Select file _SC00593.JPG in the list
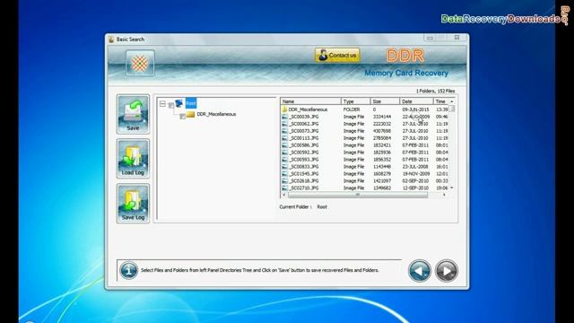 click(x=303, y=160)
